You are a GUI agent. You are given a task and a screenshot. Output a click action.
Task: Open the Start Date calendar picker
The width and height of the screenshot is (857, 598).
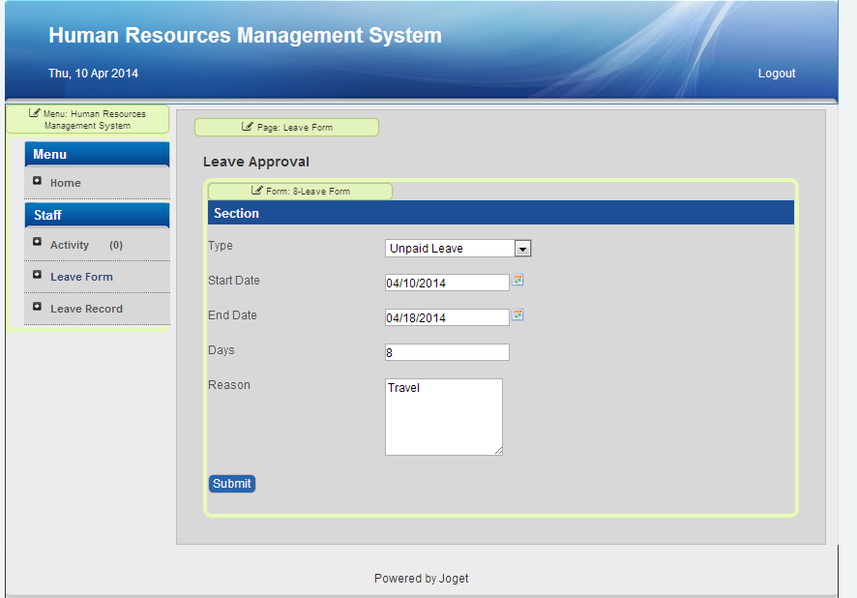point(517,280)
